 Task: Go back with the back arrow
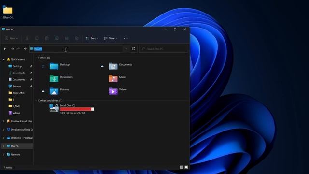coord(5,49)
